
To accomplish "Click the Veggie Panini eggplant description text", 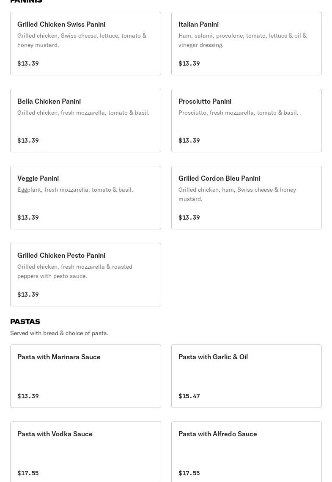I will 75,190.
